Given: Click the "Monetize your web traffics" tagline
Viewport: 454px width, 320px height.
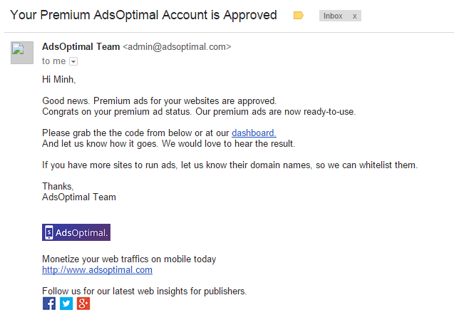Looking at the screenshot, I should pyautogui.click(x=129, y=259).
